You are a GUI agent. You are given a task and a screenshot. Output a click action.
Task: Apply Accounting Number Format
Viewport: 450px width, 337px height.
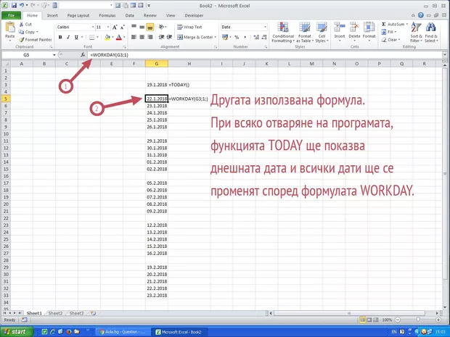click(x=225, y=37)
